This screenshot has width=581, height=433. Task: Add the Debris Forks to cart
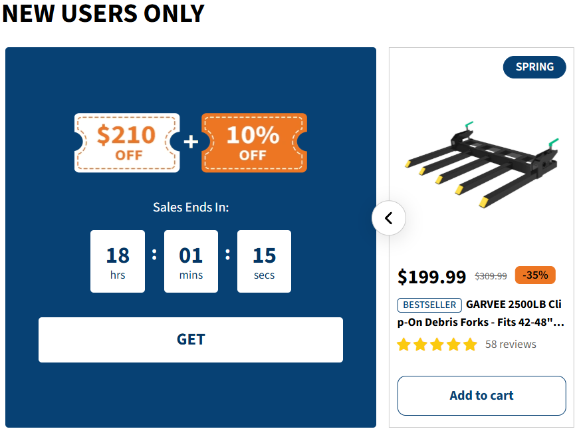point(481,396)
